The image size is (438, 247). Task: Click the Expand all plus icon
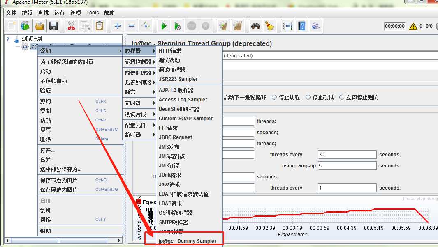coord(118,26)
